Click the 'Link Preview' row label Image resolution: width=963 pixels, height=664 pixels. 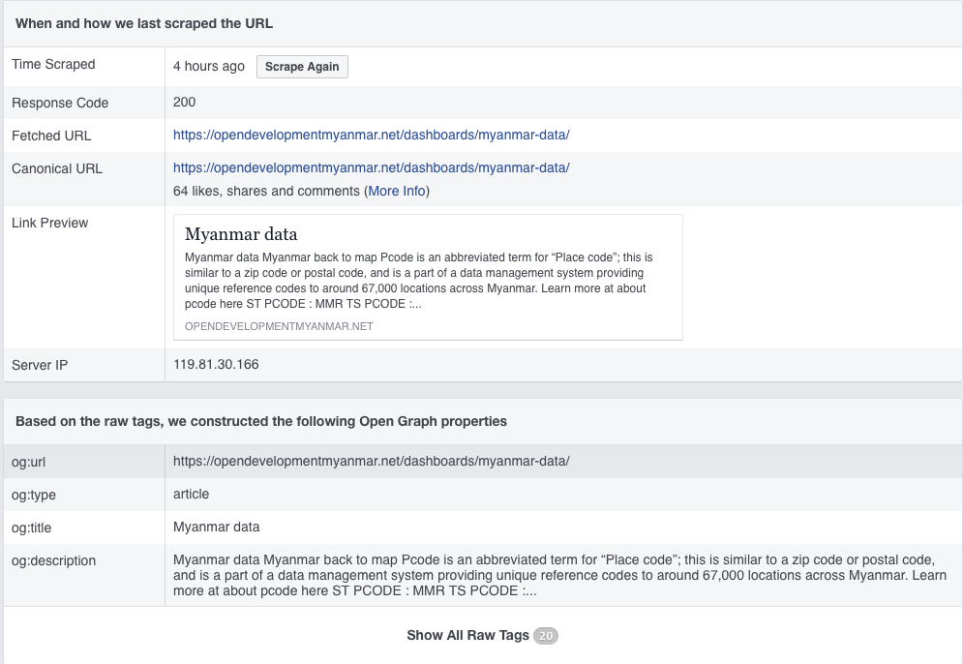49,223
